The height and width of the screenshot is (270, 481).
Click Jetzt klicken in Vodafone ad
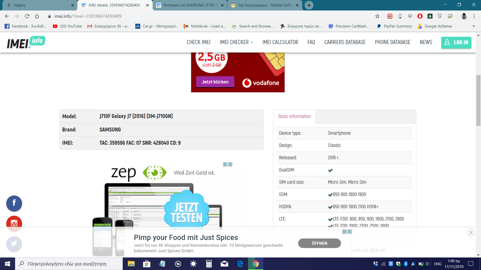coord(215,82)
